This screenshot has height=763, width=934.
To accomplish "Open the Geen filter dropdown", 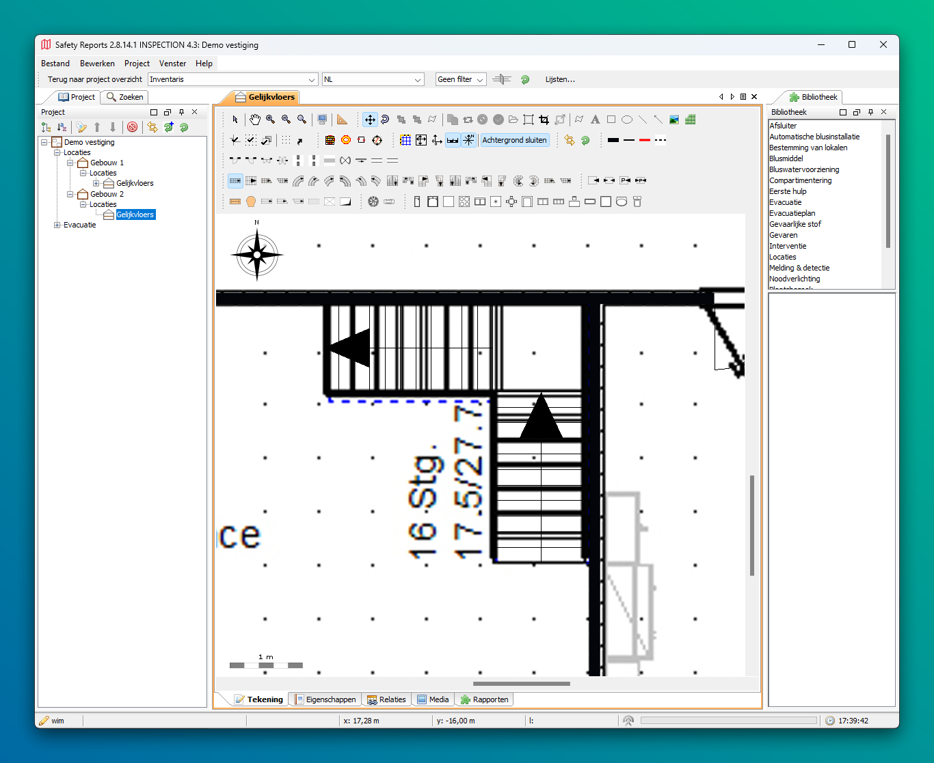I will [x=461, y=79].
